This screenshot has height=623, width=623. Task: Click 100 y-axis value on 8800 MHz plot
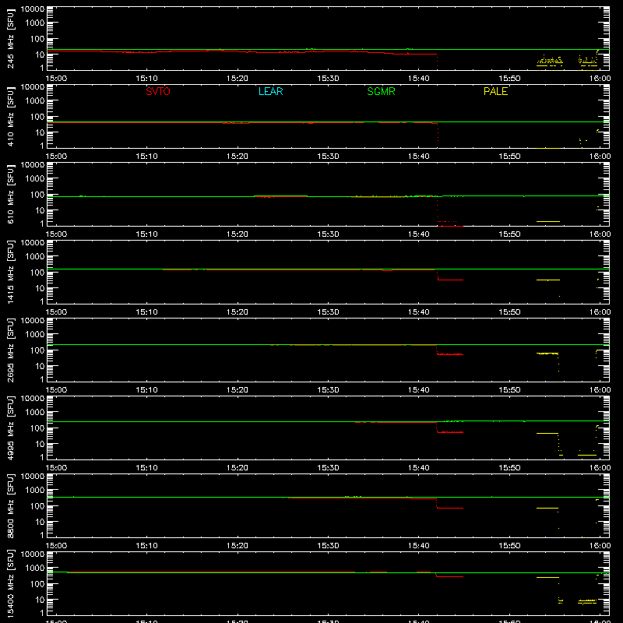tap(37, 505)
